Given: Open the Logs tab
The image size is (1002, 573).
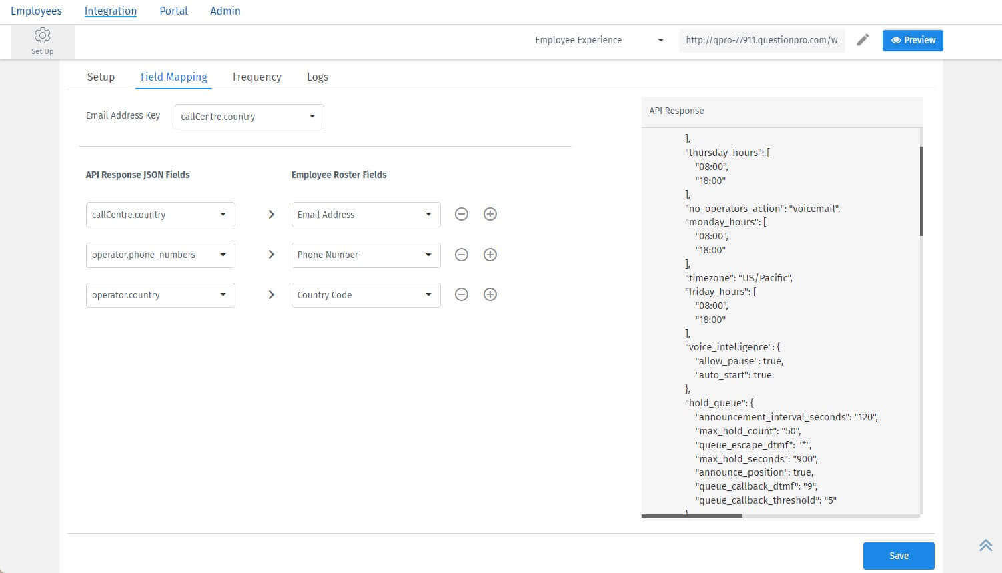Looking at the screenshot, I should [x=317, y=77].
